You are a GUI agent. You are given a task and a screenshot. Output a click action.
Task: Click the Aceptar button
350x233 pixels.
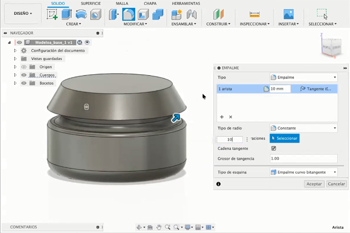[314, 183]
